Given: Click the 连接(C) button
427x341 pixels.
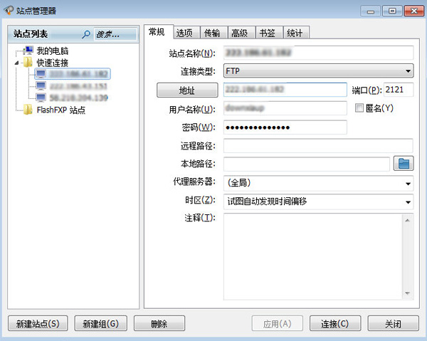Looking at the screenshot, I should point(335,324).
